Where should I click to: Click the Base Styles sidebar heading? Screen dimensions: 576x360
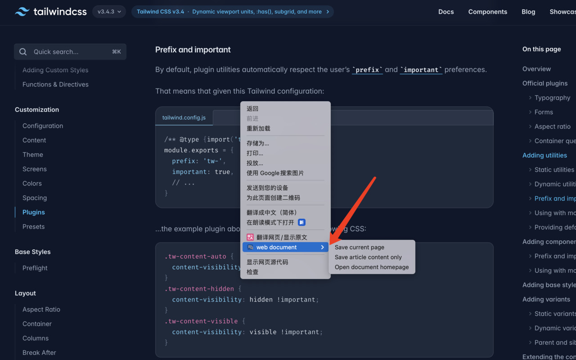coord(33,252)
